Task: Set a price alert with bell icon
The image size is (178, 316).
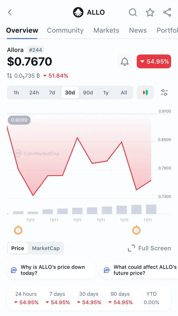Action: [125, 62]
